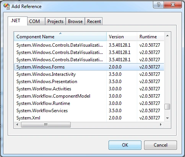This screenshot has height=157, width=185.
Task: Click the horizontal scrollbar right arrow
Action: [161, 124]
